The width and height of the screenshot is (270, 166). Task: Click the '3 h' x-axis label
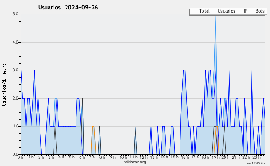pos(51,157)
